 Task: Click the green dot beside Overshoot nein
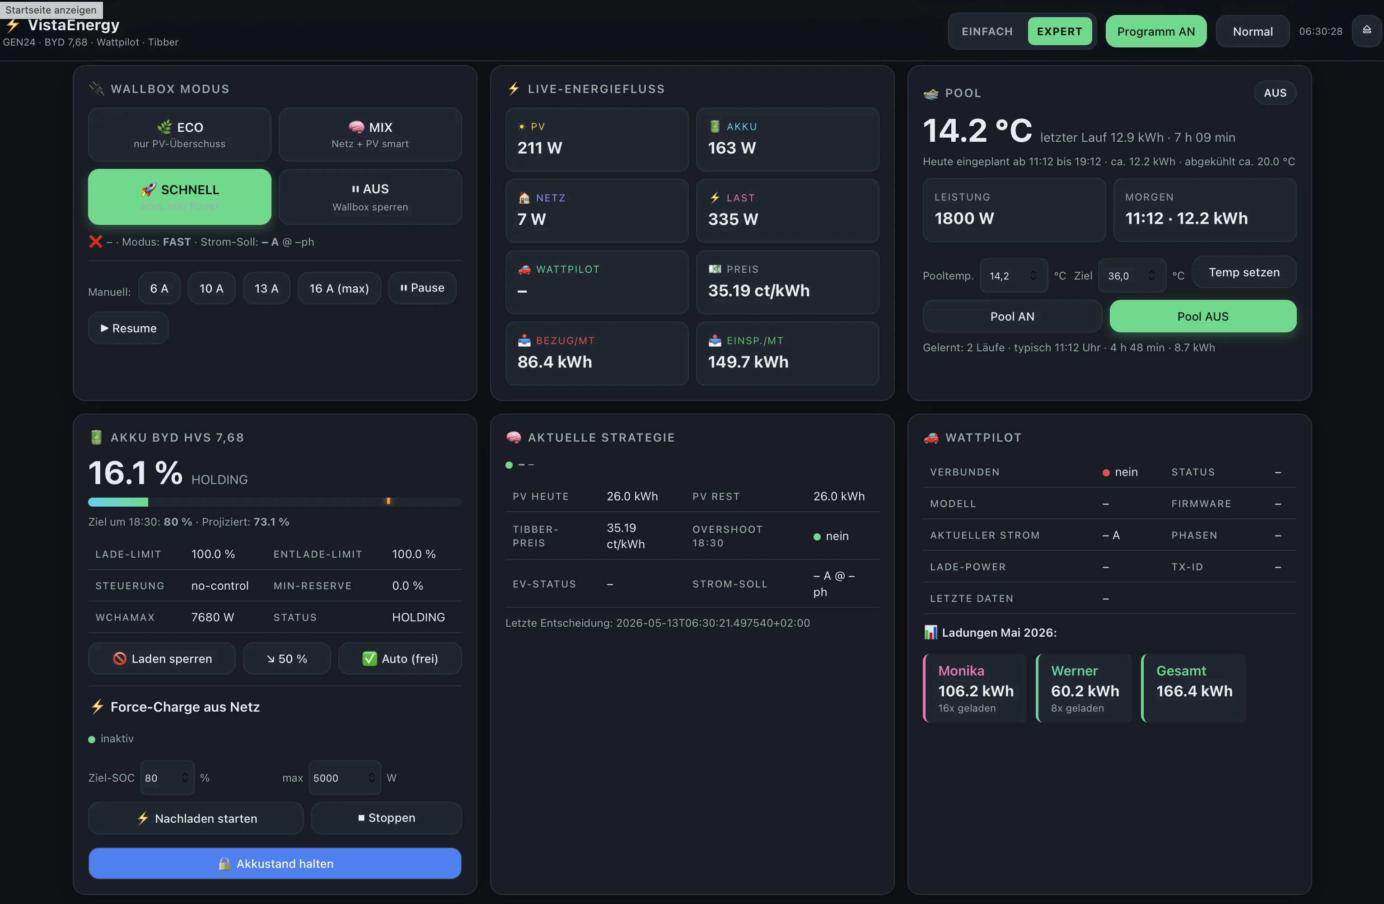pos(817,536)
